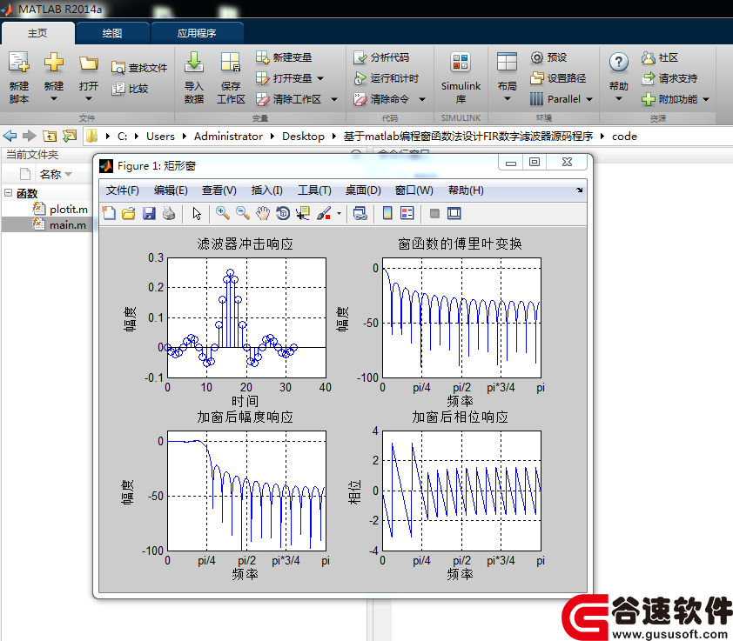The height and width of the screenshot is (641, 733).
Task: Open the Insert 插入(I) menu in the figure
Action: (x=267, y=190)
